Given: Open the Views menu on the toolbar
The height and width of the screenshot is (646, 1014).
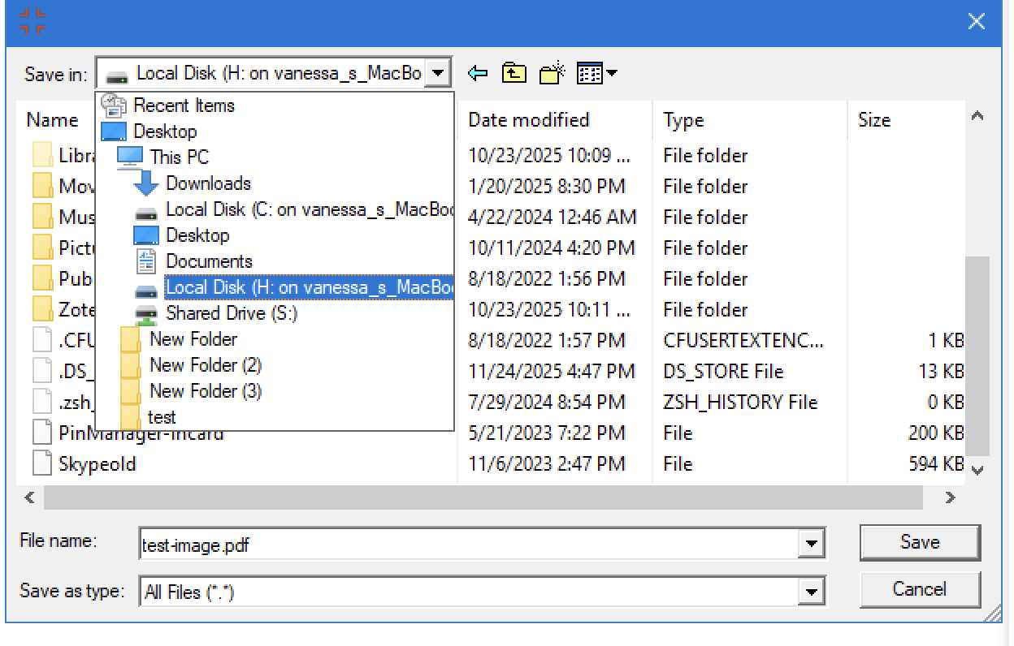Looking at the screenshot, I should [x=595, y=72].
